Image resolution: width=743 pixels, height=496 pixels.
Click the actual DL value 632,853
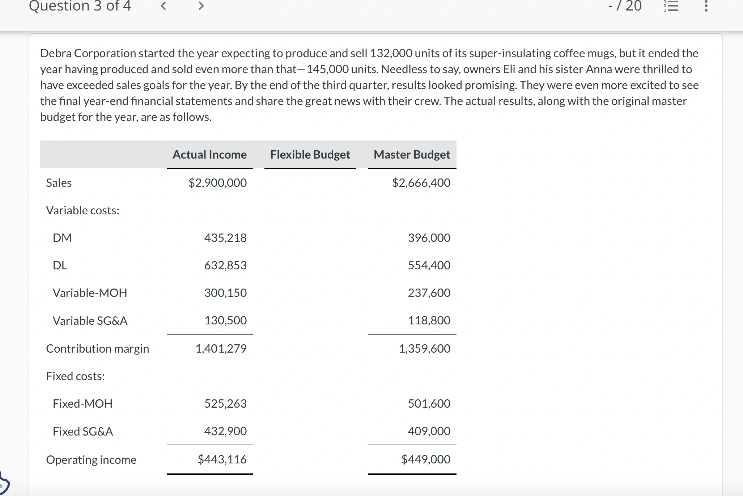tap(225, 265)
